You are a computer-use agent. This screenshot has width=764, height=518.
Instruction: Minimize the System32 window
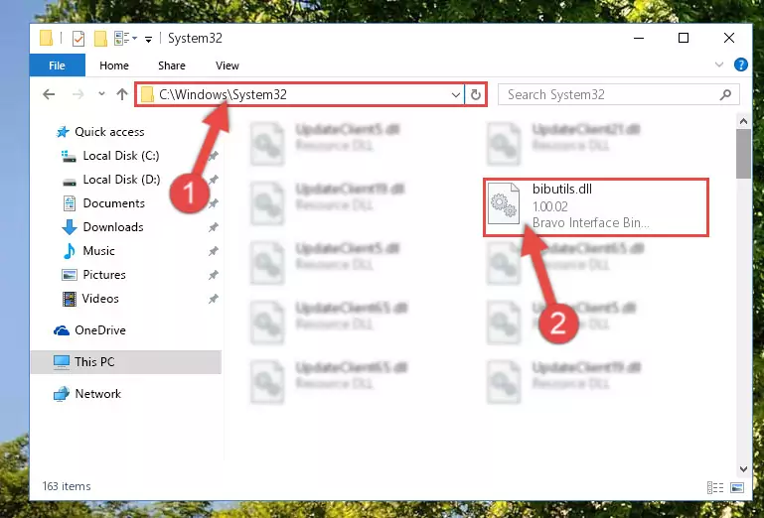point(639,38)
